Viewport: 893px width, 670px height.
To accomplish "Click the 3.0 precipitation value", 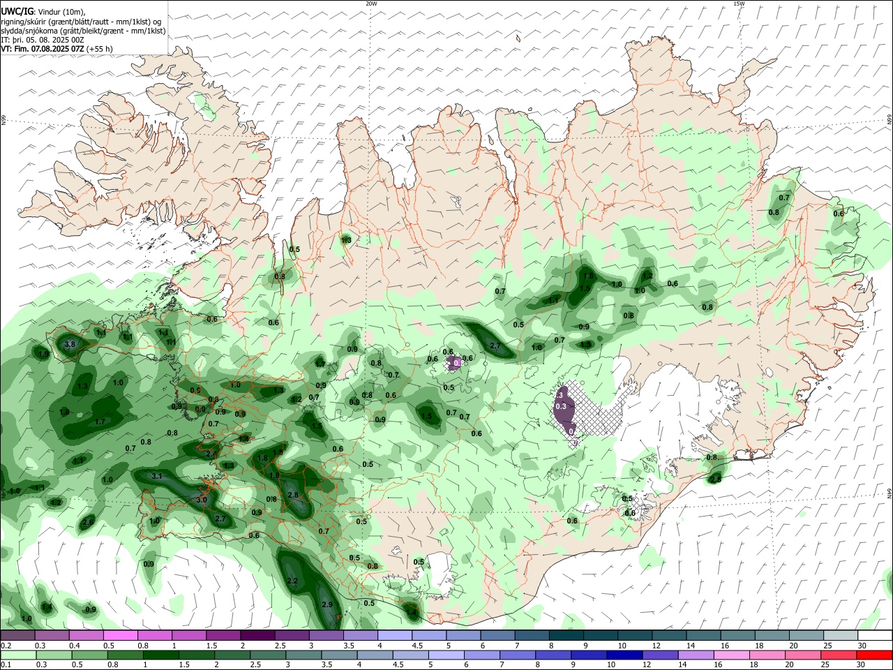I will (x=202, y=500).
